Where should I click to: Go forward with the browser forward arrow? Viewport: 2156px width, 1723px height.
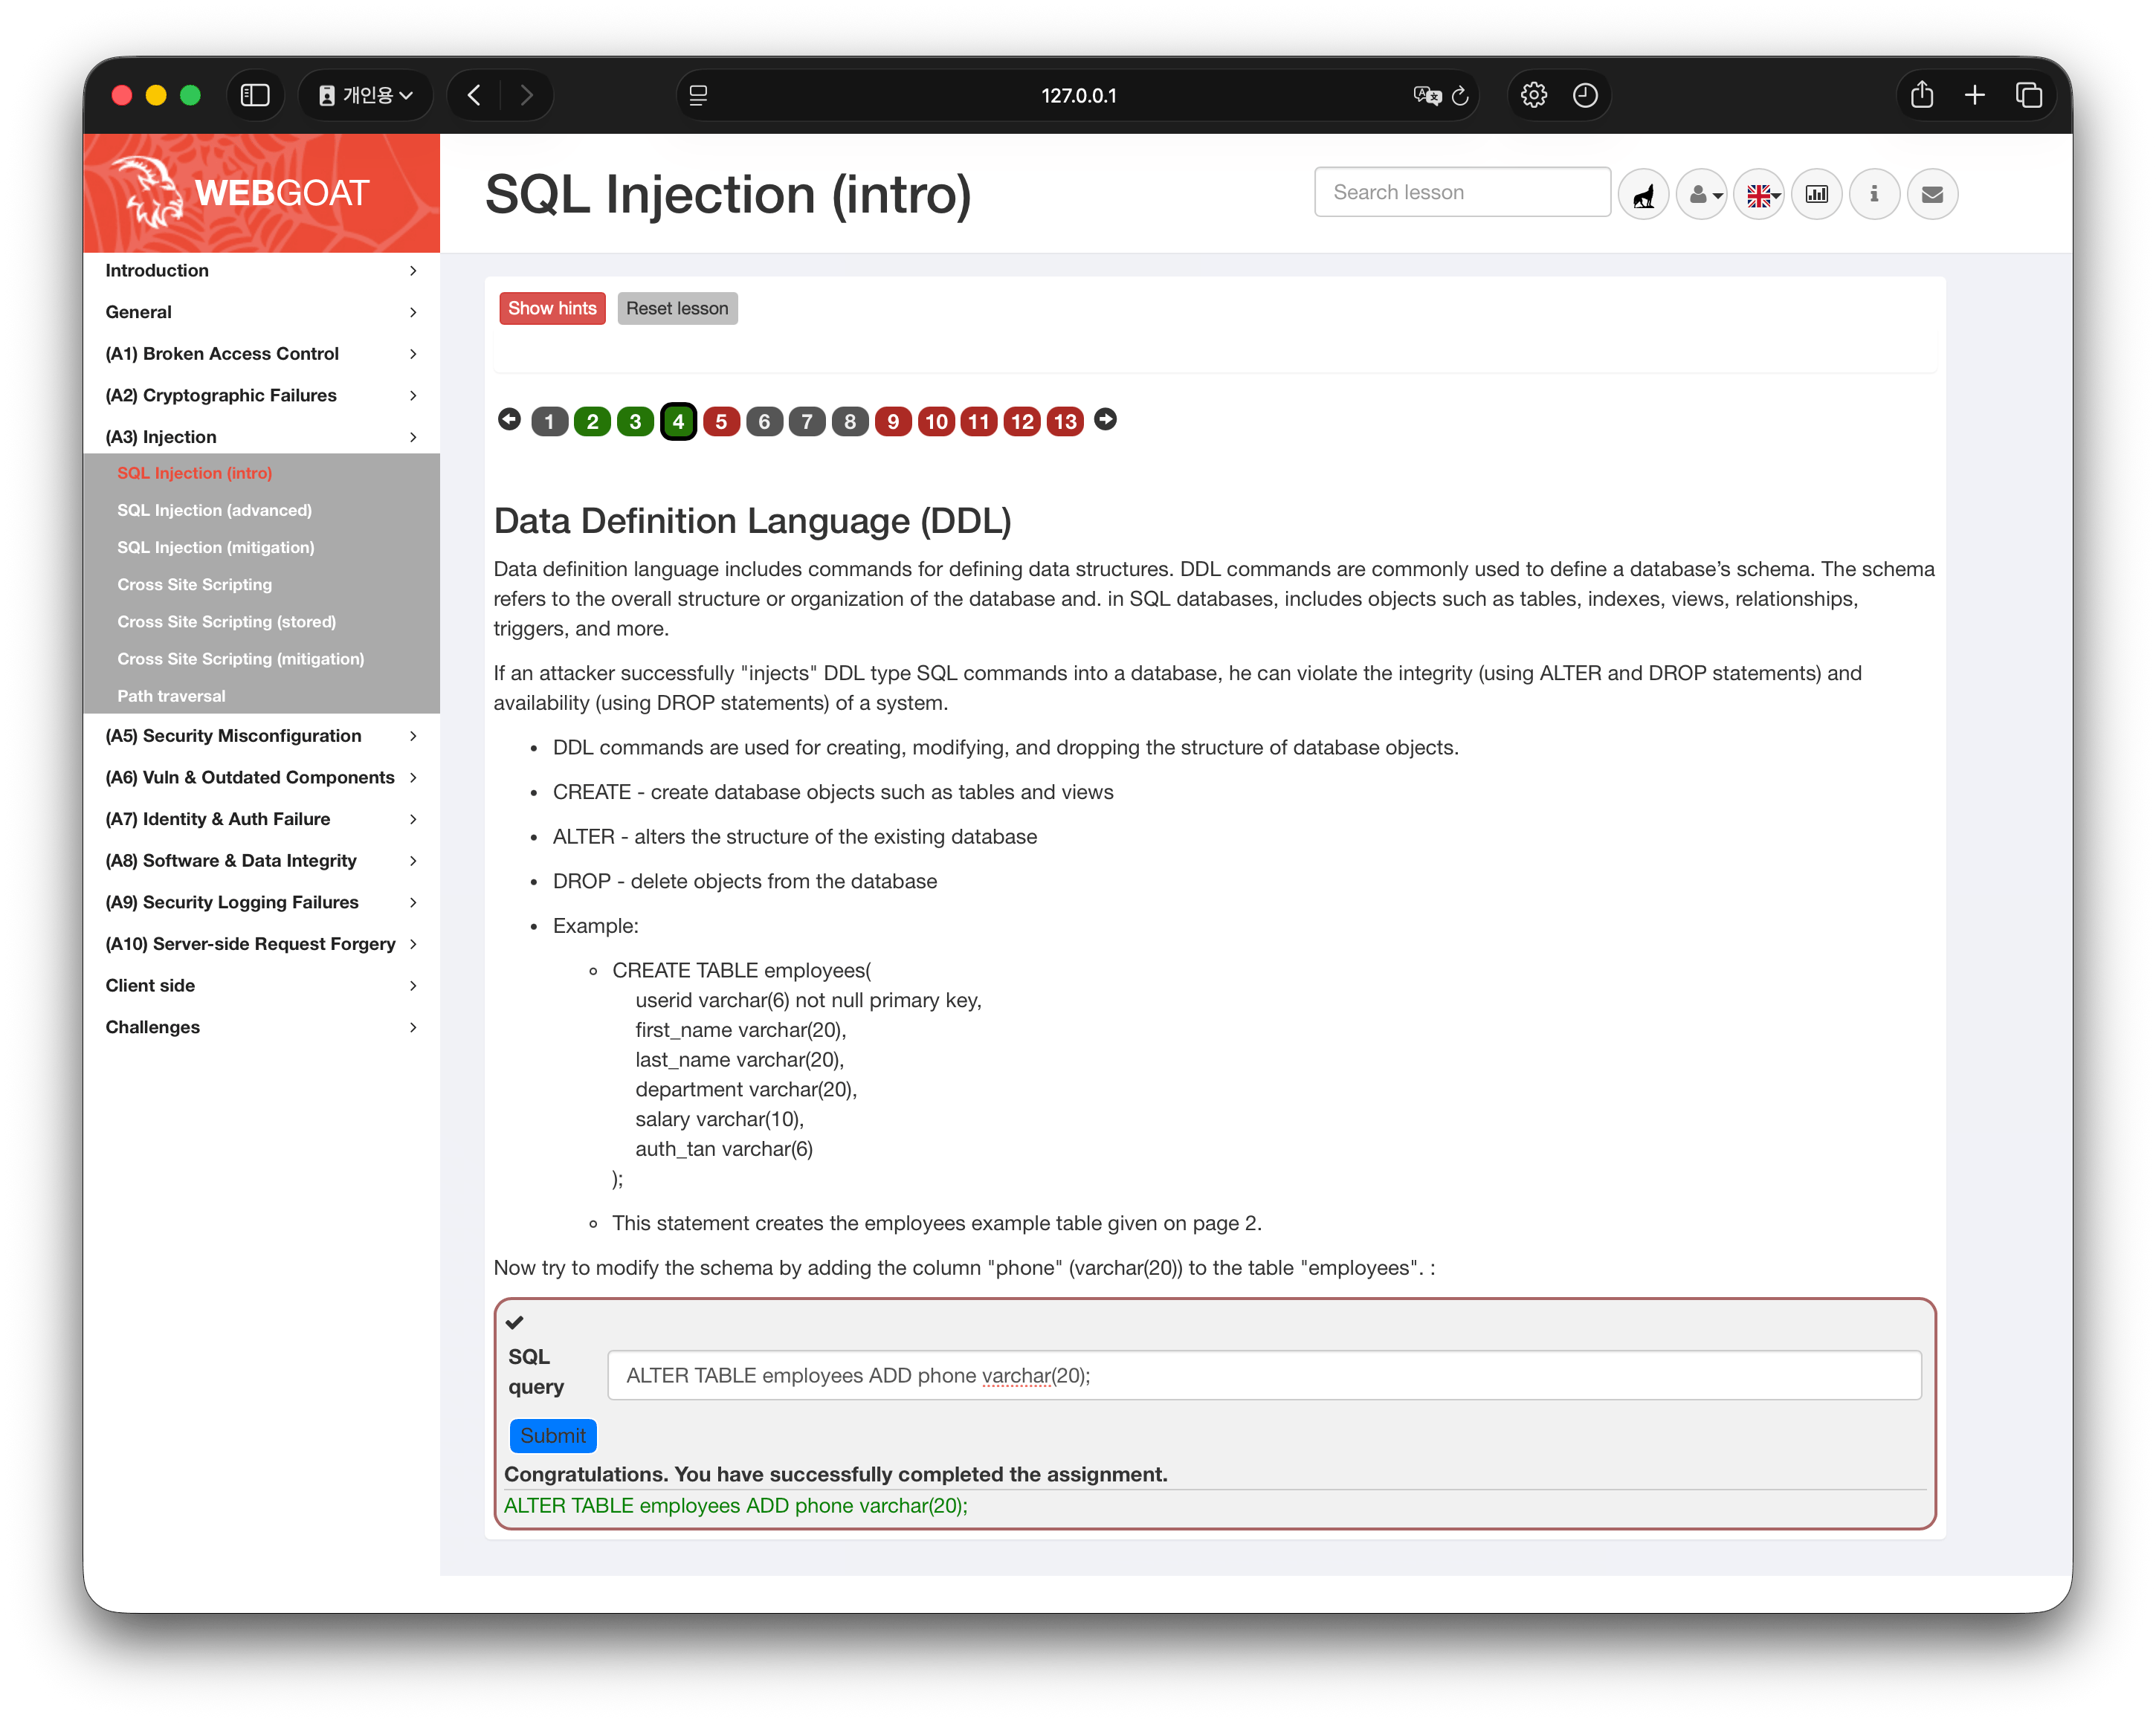click(x=526, y=95)
